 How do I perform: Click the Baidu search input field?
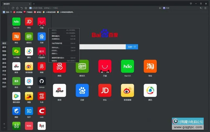point(102,47)
